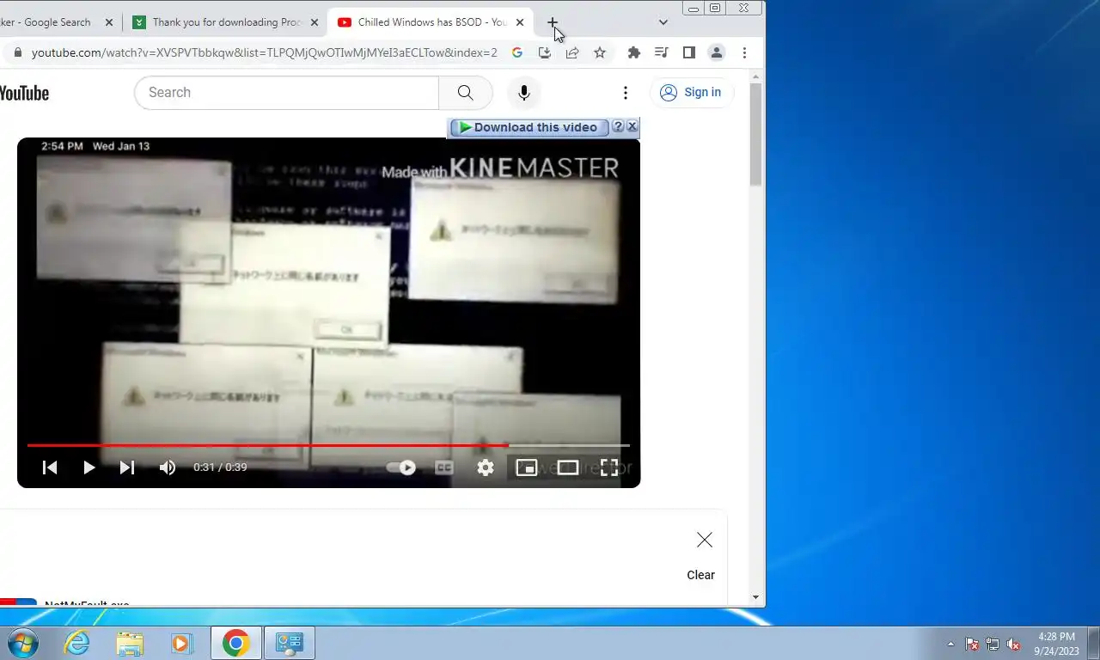1100x660 pixels.
Task: Click scrollbar down arrow
Action: click(x=755, y=597)
